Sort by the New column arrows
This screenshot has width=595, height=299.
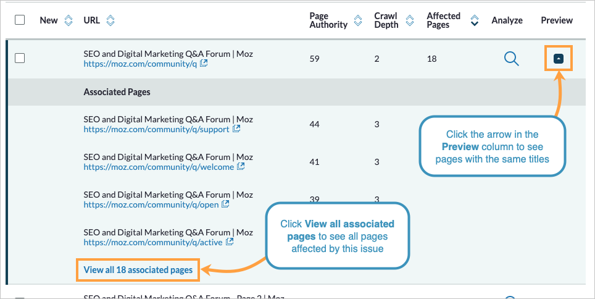pyautogui.click(x=68, y=20)
